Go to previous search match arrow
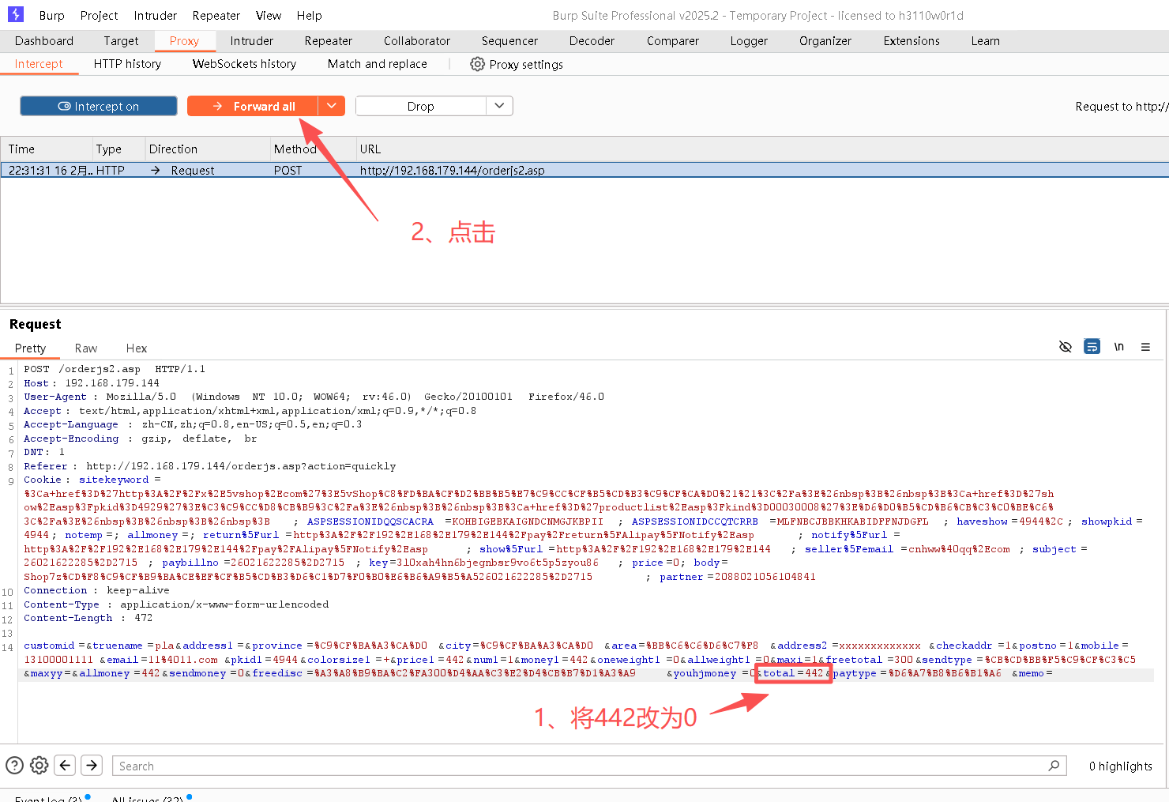The width and height of the screenshot is (1169, 802). click(x=66, y=765)
